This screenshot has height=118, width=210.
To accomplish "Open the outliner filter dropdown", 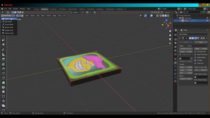I will click(204, 12).
